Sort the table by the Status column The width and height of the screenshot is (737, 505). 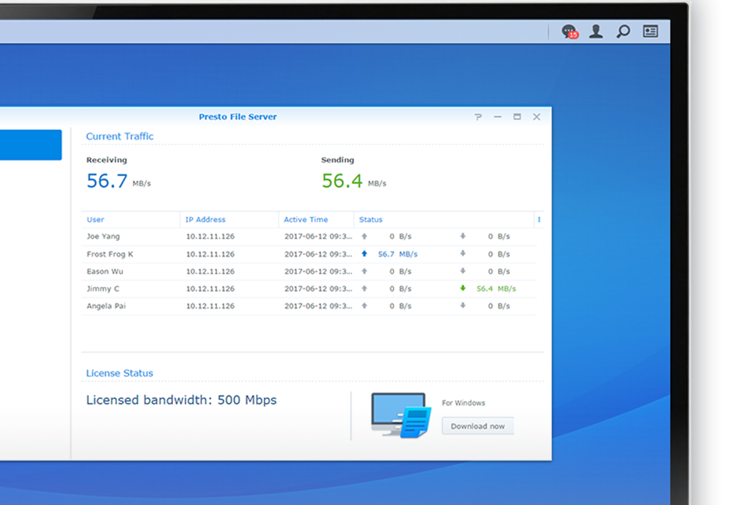click(371, 220)
